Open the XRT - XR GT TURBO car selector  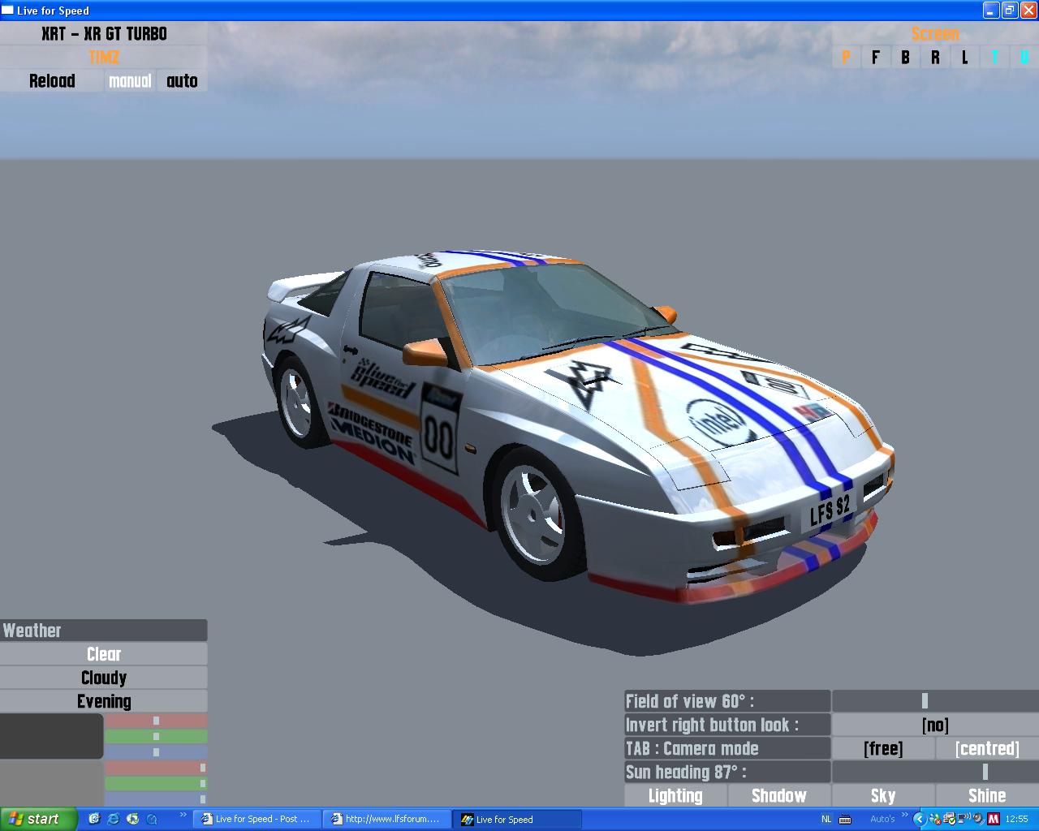tap(104, 34)
